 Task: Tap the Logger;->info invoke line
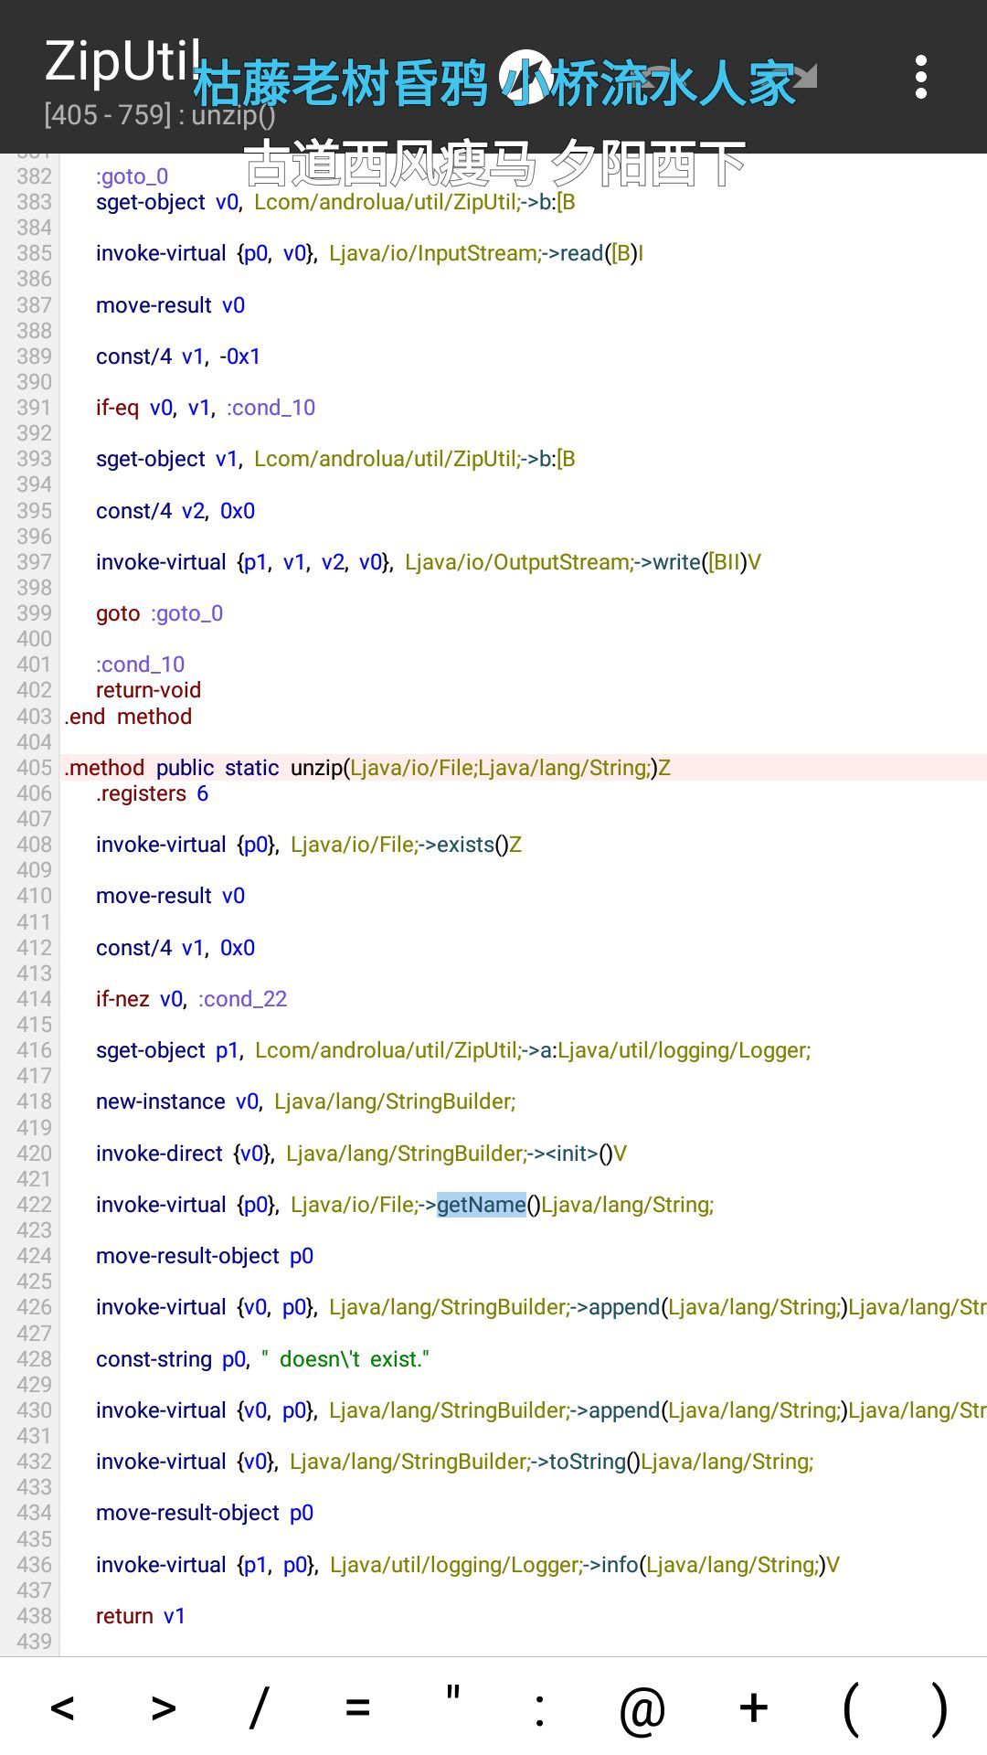click(x=468, y=1565)
